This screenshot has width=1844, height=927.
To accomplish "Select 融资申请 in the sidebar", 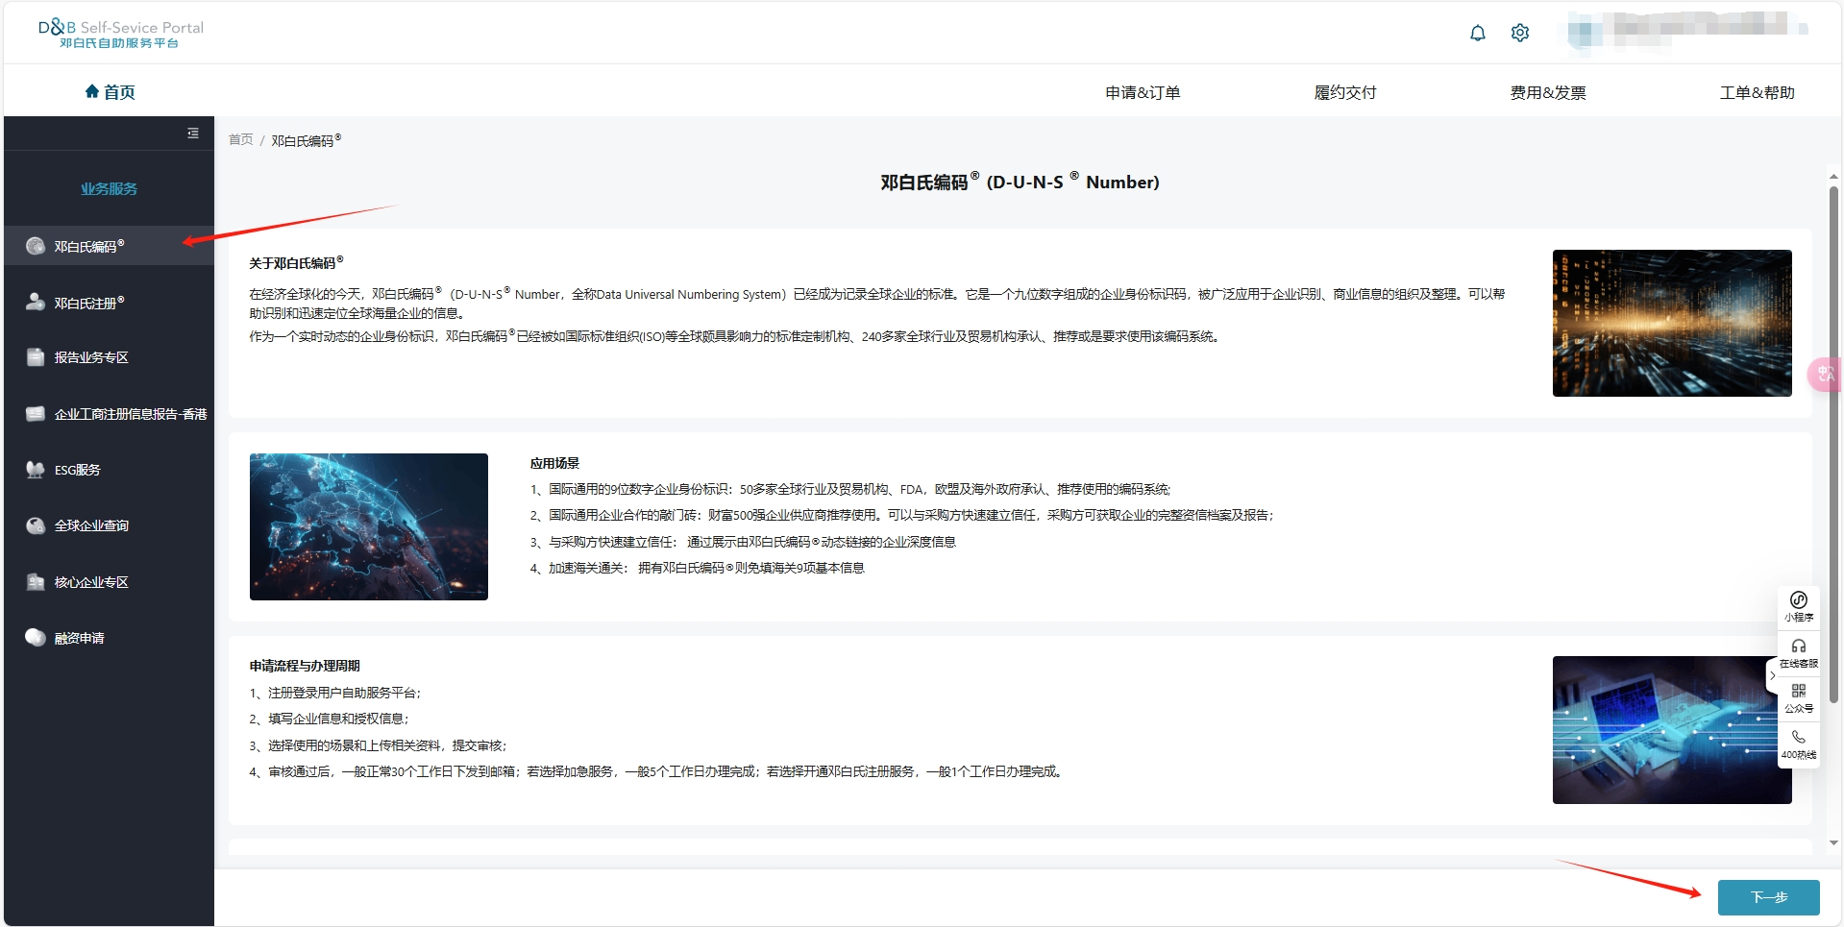I will (109, 637).
